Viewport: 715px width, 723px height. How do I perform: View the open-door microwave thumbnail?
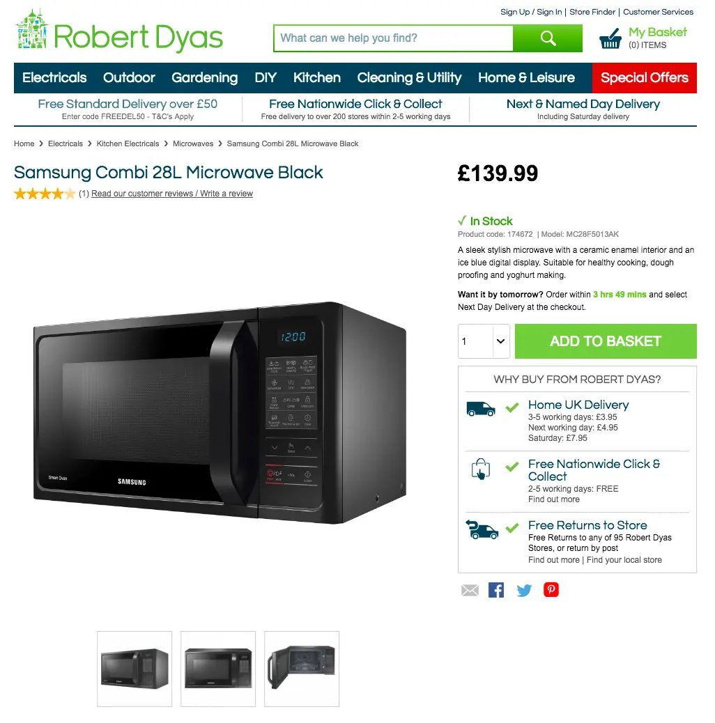point(302,669)
